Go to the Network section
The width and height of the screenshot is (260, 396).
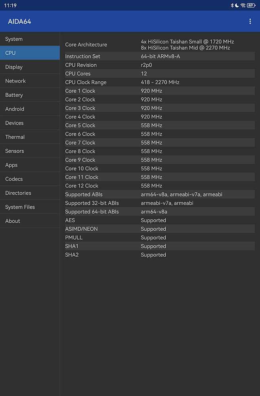tap(30, 81)
